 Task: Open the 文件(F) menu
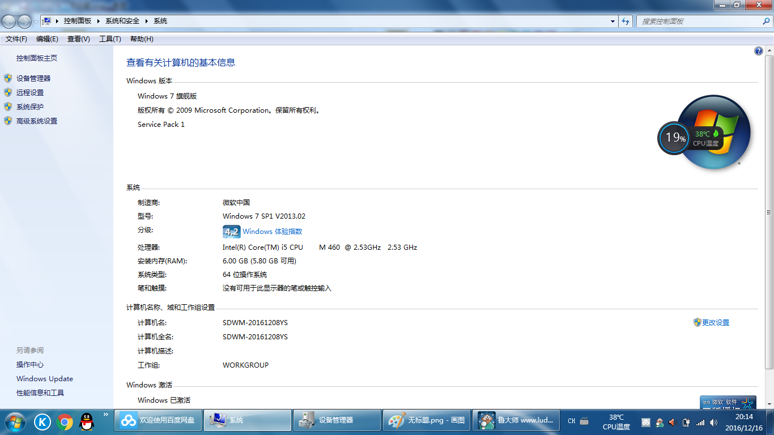point(16,39)
